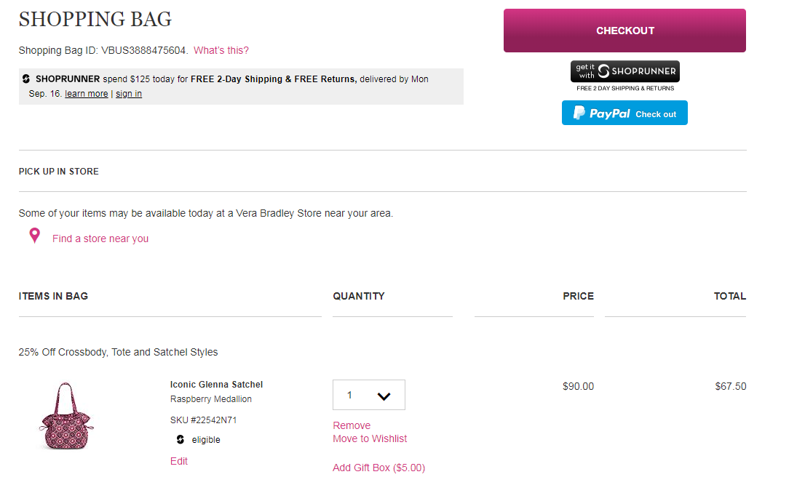Viewport: 805px width, 501px height.
Task: Click ShopRunner 'learn more' link
Action: tap(86, 94)
